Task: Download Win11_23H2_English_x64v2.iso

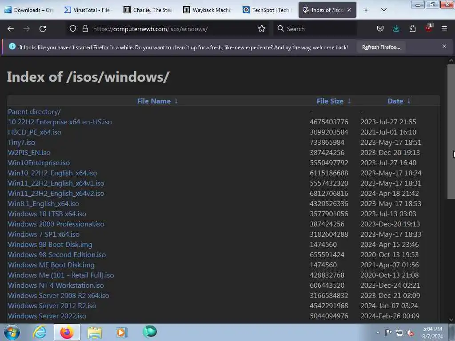Action: click(x=56, y=194)
